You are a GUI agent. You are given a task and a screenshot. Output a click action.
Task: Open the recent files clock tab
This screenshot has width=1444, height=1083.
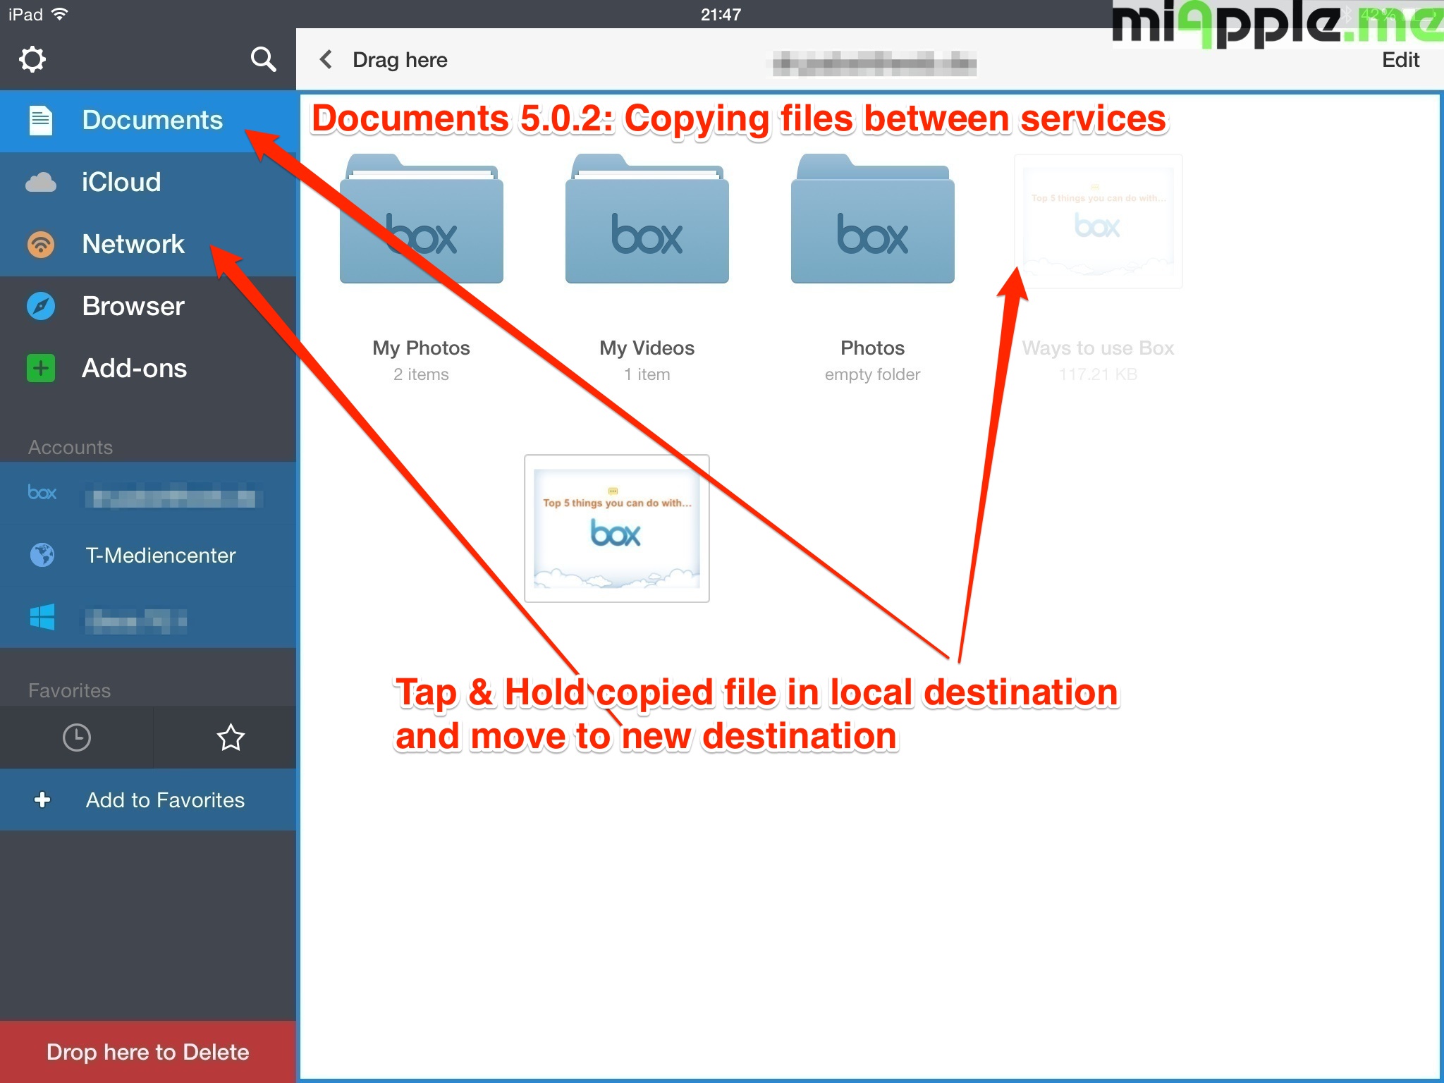pyautogui.click(x=76, y=738)
